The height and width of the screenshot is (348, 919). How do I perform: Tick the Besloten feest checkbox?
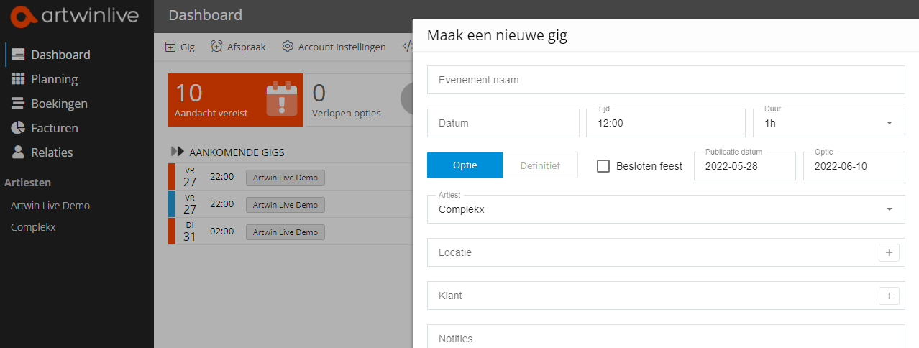coord(604,166)
